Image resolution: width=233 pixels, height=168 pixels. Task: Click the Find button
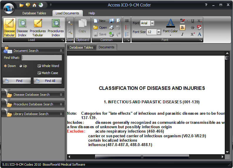17,81
